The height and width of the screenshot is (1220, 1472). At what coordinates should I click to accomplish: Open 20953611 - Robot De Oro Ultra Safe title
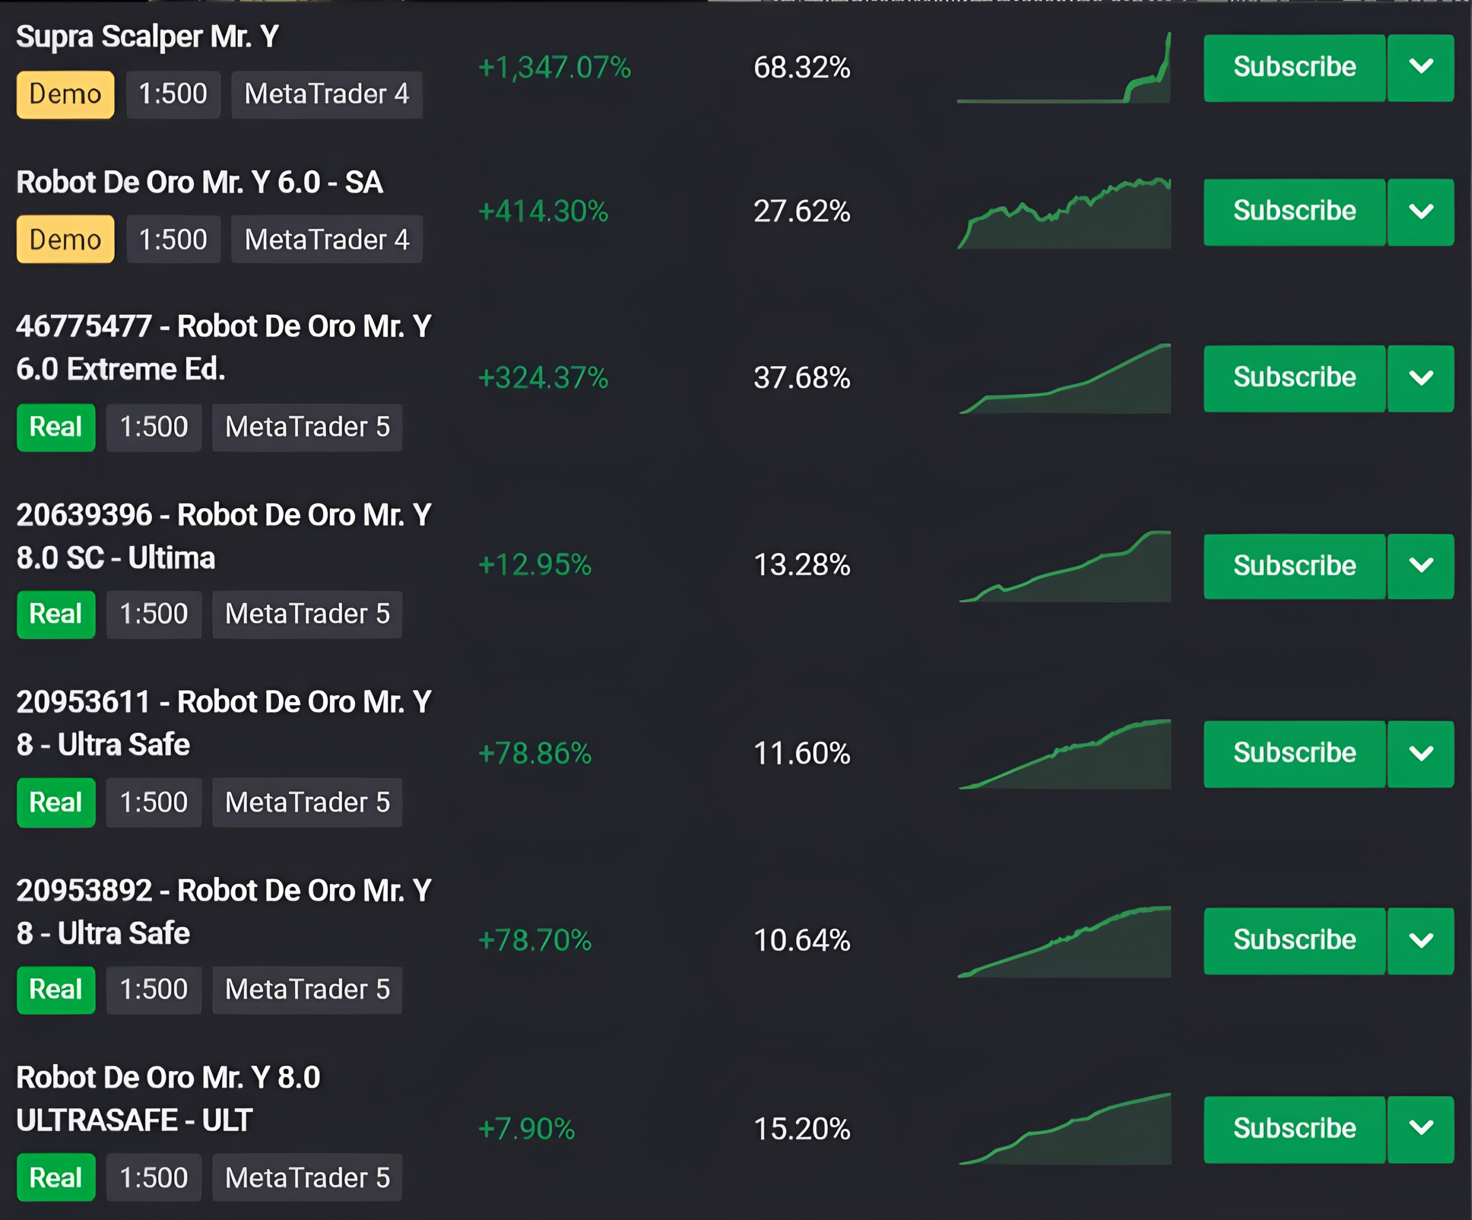coord(224,723)
